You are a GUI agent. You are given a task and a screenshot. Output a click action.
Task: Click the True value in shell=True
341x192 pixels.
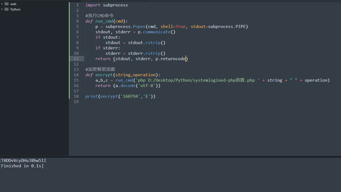tap(181, 27)
